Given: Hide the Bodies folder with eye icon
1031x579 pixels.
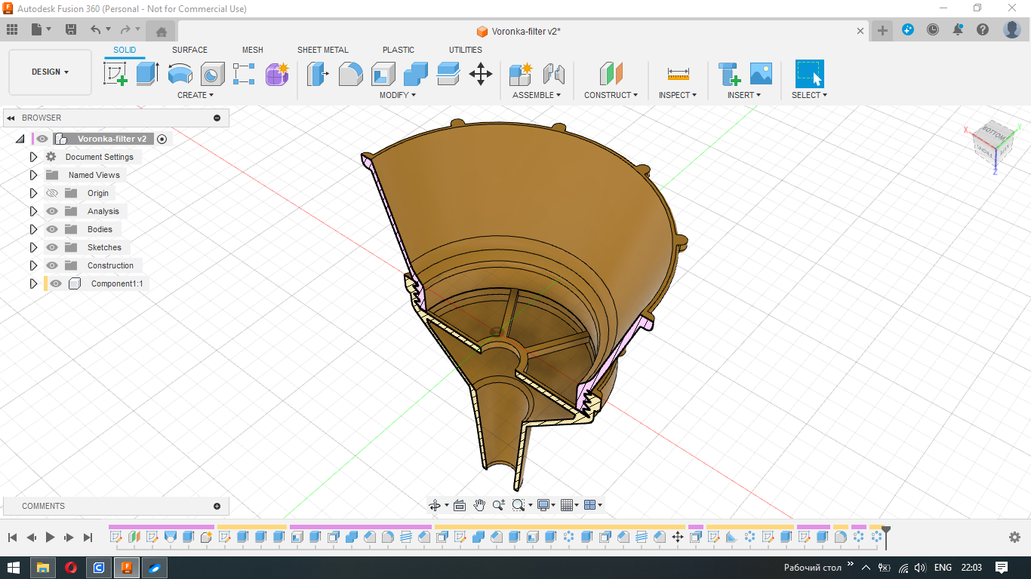Looking at the screenshot, I should click(x=52, y=229).
